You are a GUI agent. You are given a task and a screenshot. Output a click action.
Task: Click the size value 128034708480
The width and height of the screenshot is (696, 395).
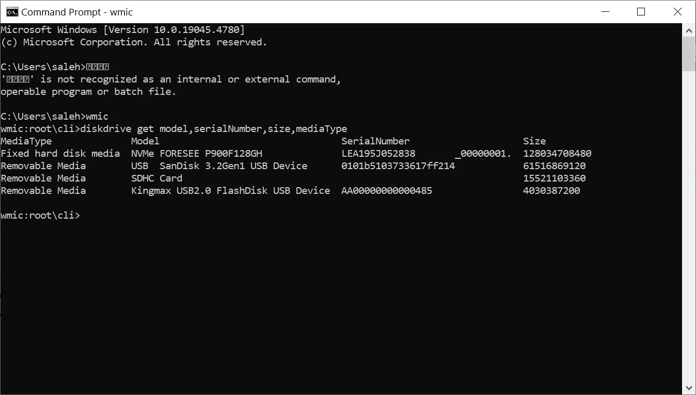[x=557, y=154]
